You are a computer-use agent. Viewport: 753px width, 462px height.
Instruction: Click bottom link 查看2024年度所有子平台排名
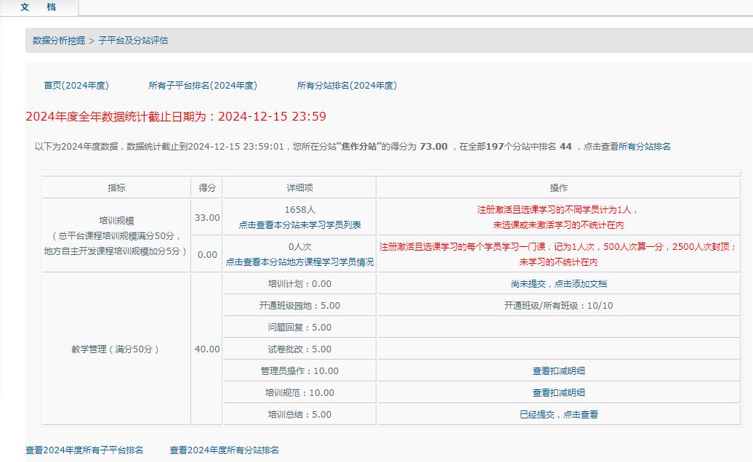(x=84, y=450)
